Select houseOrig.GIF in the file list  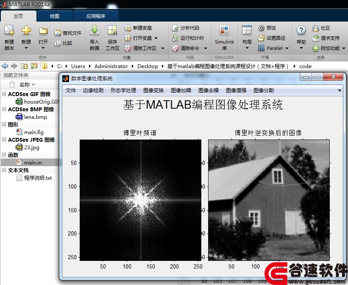(x=37, y=101)
